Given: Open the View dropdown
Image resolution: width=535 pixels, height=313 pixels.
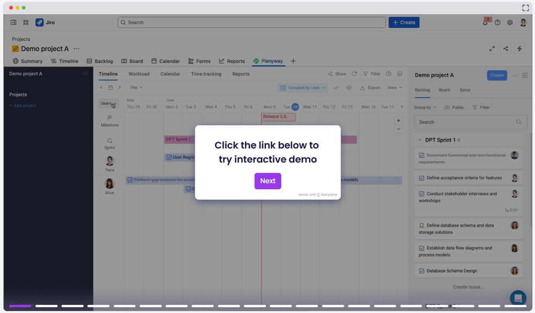Looking at the screenshot, I should tap(395, 87).
